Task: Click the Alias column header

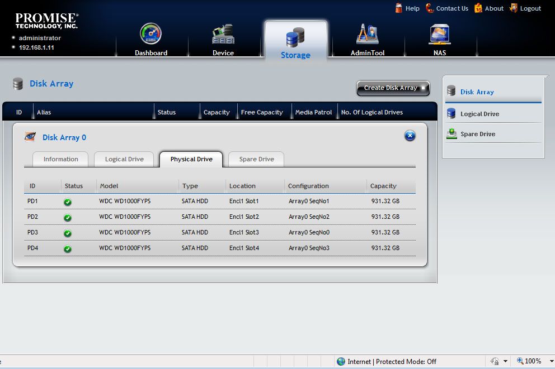Action: pos(44,112)
